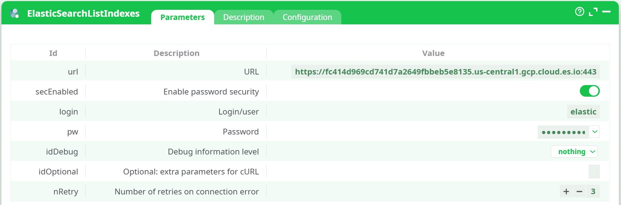Click the Enable password security description text
The image size is (621, 205).
pyautogui.click(x=211, y=92)
